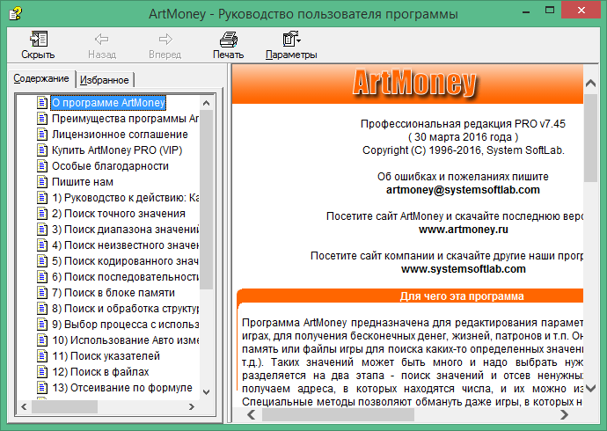
Task: Open topic Пишите нам
Action: [83, 182]
